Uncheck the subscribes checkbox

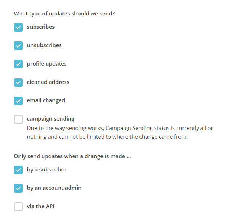[18, 27]
